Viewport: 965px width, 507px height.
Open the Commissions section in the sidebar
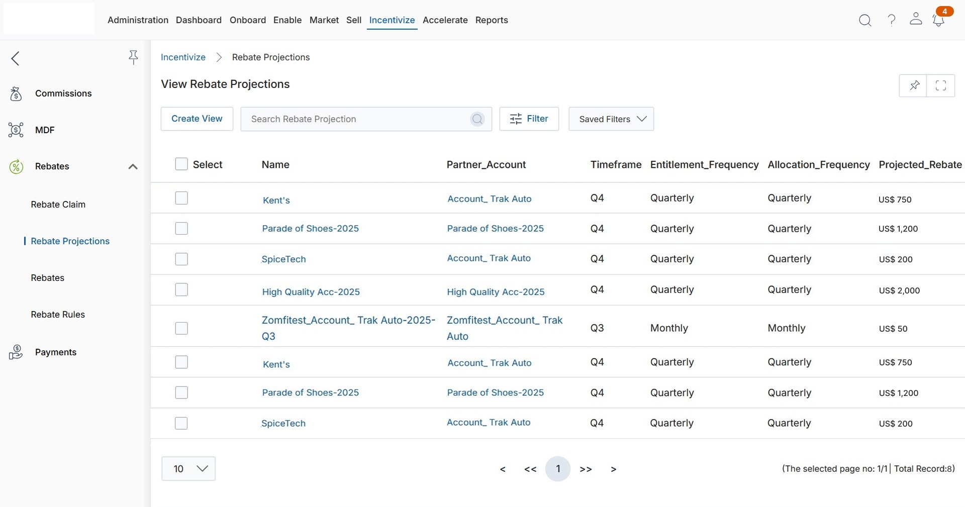point(63,93)
